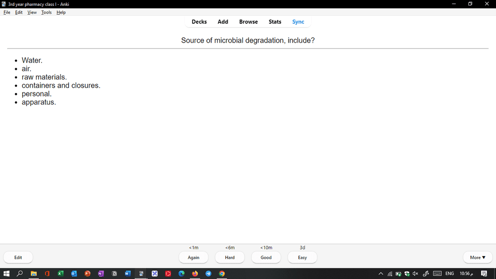Minimize the Anki window
The width and height of the screenshot is (496, 279).
[x=454, y=4]
